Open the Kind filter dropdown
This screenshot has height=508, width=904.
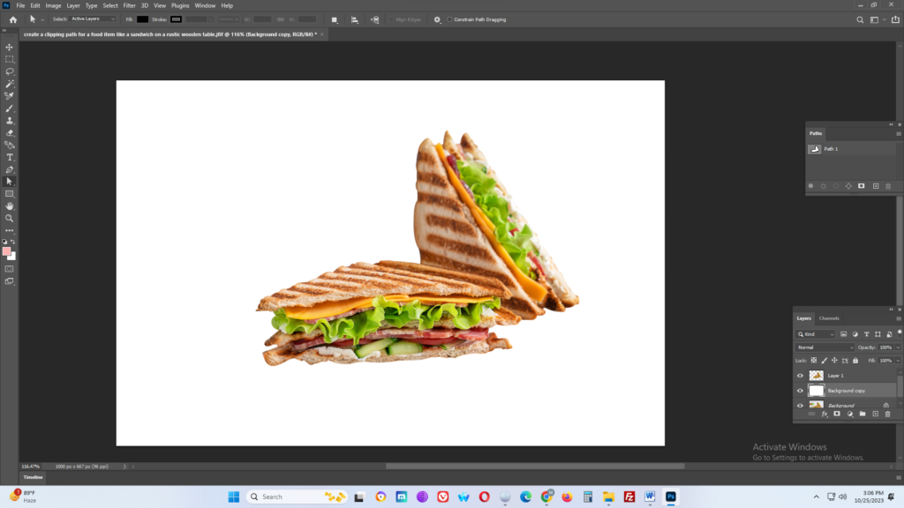click(815, 334)
